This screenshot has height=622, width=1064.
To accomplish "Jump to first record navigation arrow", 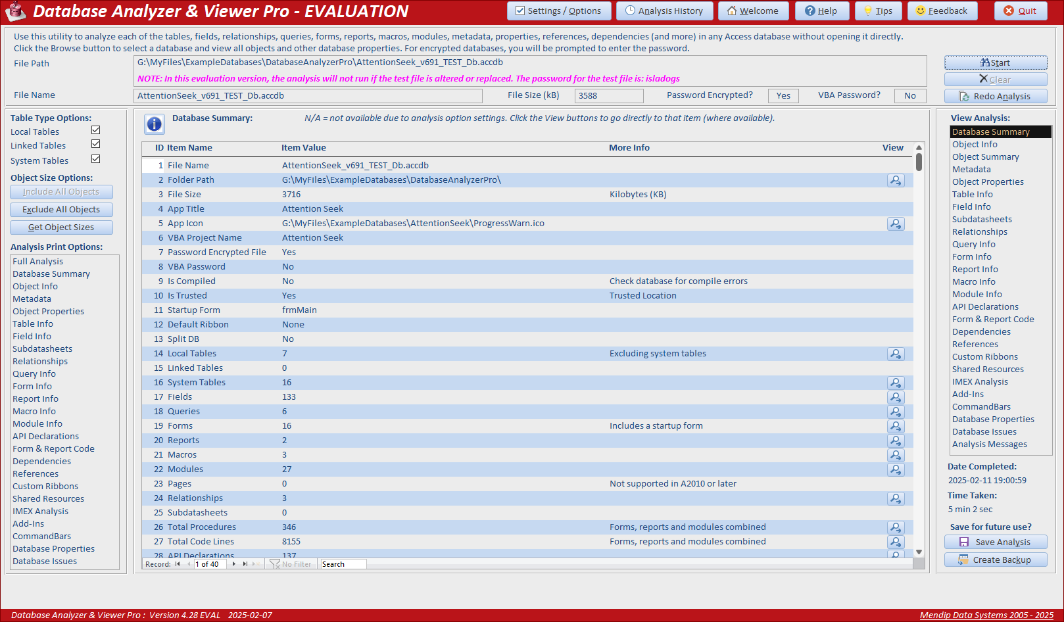I will [178, 564].
